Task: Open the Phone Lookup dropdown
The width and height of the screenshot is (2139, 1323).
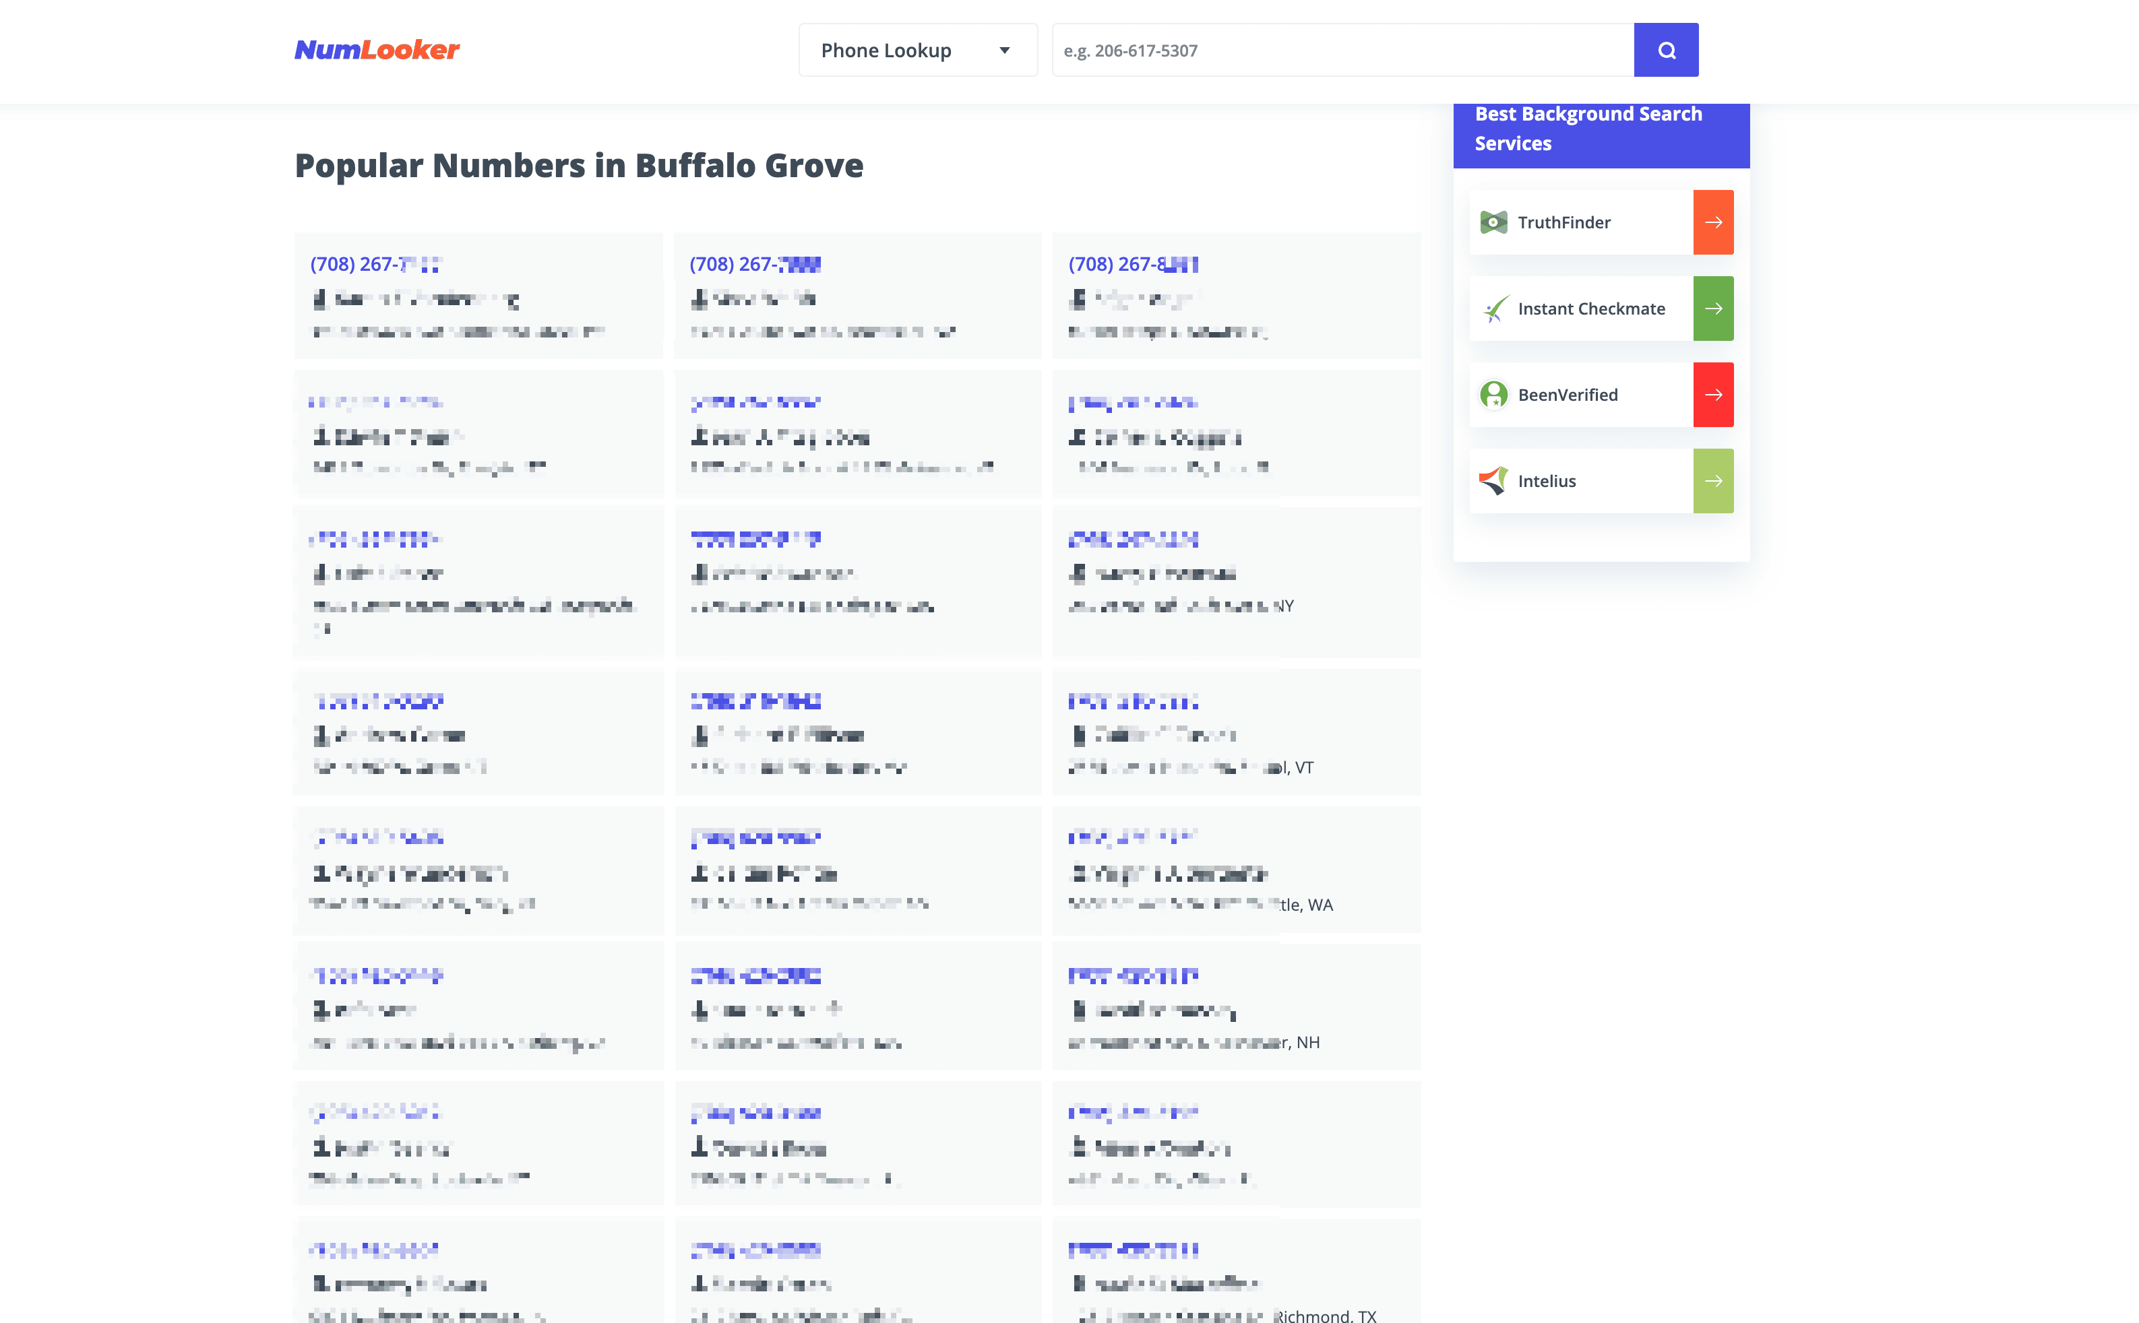Action: coord(886,51)
